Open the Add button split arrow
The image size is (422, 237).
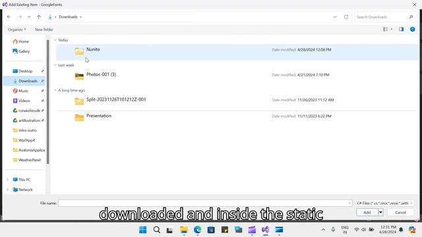(x=380, y=212)
